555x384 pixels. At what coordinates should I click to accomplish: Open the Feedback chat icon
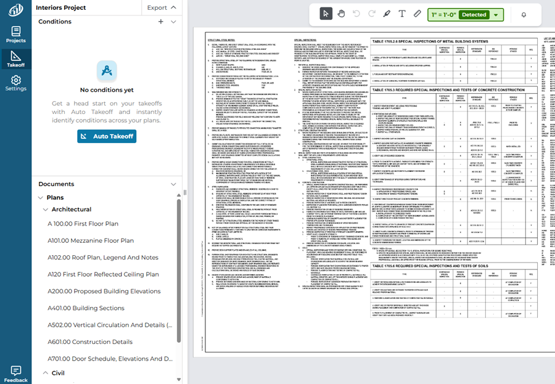pos(15,374)
